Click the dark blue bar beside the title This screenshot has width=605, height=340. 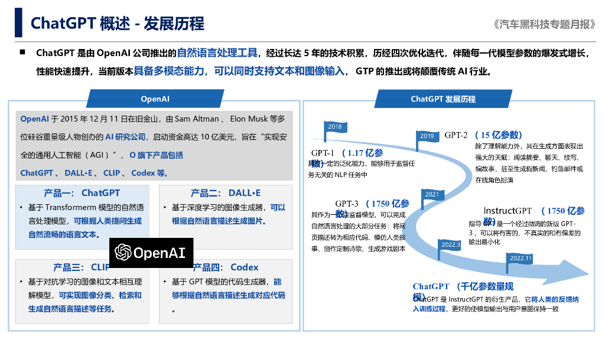click(x=18, y=22)
